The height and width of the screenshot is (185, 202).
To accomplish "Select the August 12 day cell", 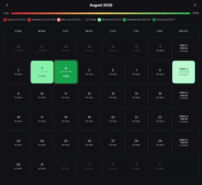I will (89, 95).
